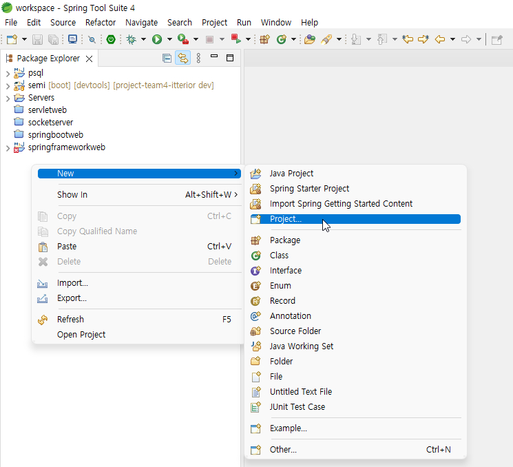Open the Help menu
This screenshot has width=513, height=467.
click(309, 22)
